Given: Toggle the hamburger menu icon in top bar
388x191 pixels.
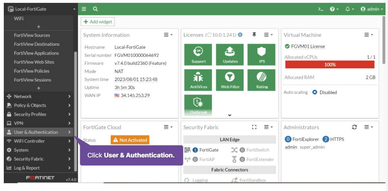Looking at the screenshot, I should tap(84, 9).
